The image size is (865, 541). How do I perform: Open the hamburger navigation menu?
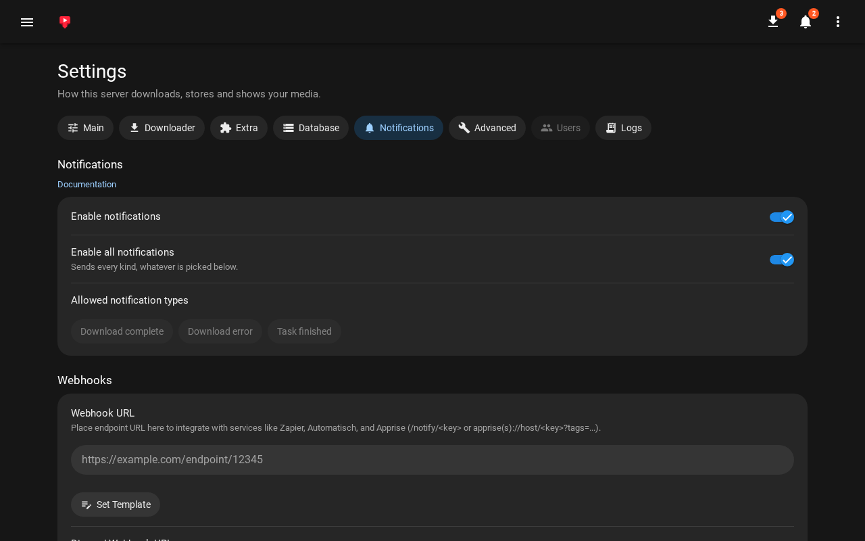tap(27, 22)
